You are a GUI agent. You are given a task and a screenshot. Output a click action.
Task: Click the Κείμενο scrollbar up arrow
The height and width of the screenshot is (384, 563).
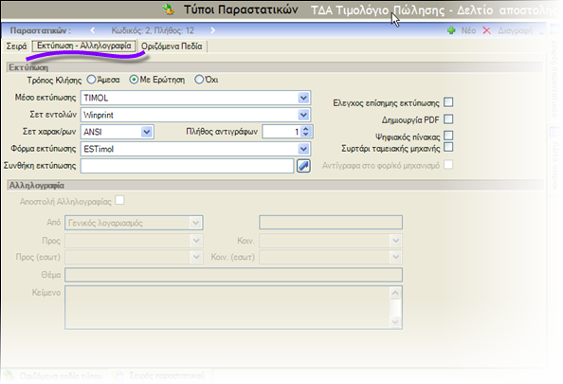point(395,293)
